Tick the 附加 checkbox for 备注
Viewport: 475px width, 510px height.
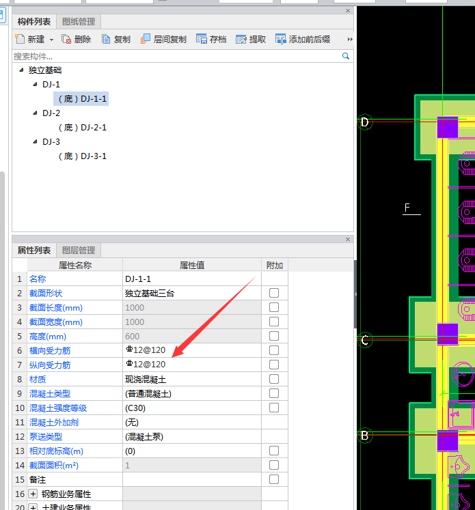coord(274,479)
